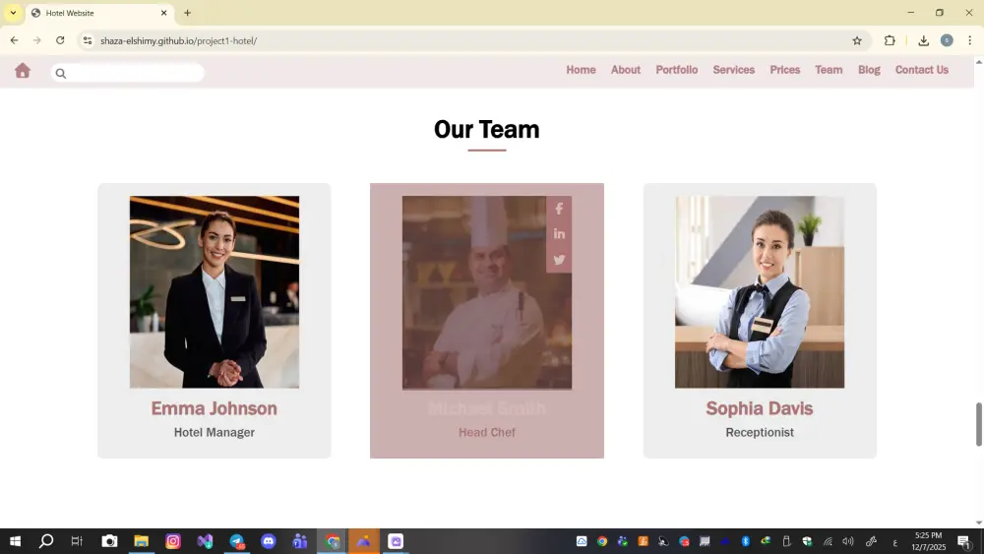Select the Hotel Website browser tab

pyautogui.click(x=100, y=13)
